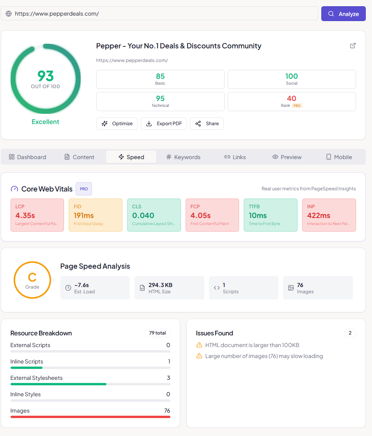Switch to the Keywords tab
The image size is (372, 436).
[183, 157]
